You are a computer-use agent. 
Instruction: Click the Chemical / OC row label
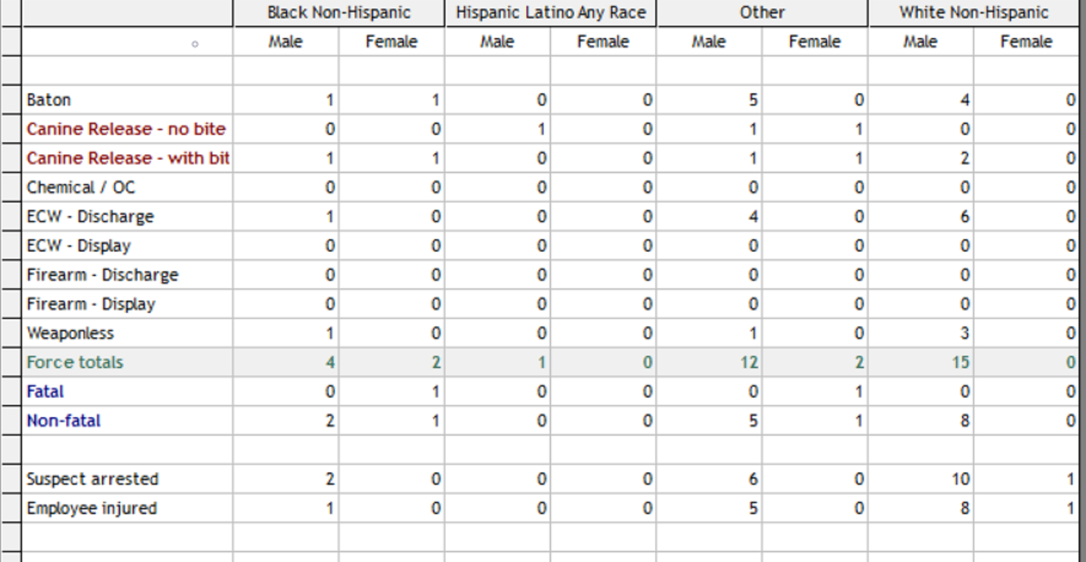[80, 187]
